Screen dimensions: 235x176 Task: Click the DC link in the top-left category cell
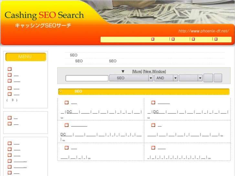point(72,112)
